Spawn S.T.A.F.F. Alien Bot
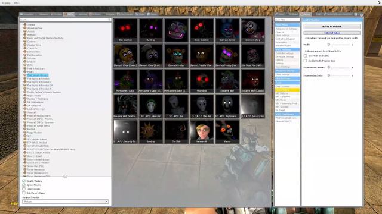The width and height of the screenshot is (382, 214). point(151,106)
